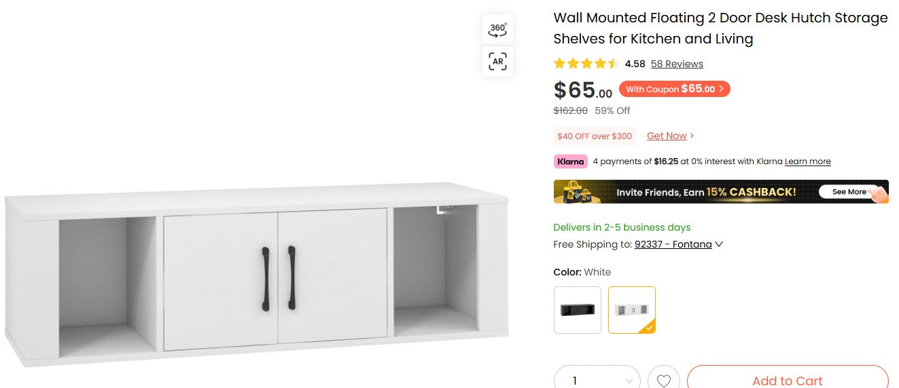
Task: Open the 360 degree product view
Action: 497,30
